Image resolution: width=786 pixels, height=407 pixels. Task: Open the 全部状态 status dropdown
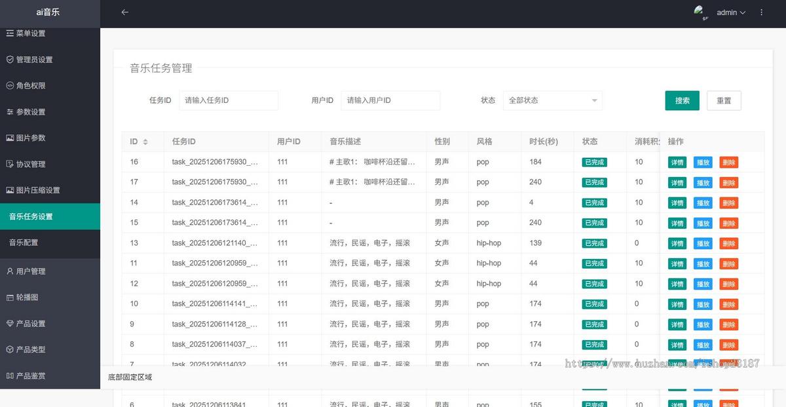click(x=552, y=100)
